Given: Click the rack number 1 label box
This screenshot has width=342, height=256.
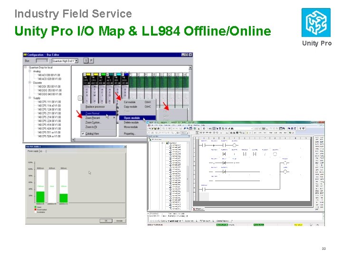Looking at the screenshot, I should [80, 98].
